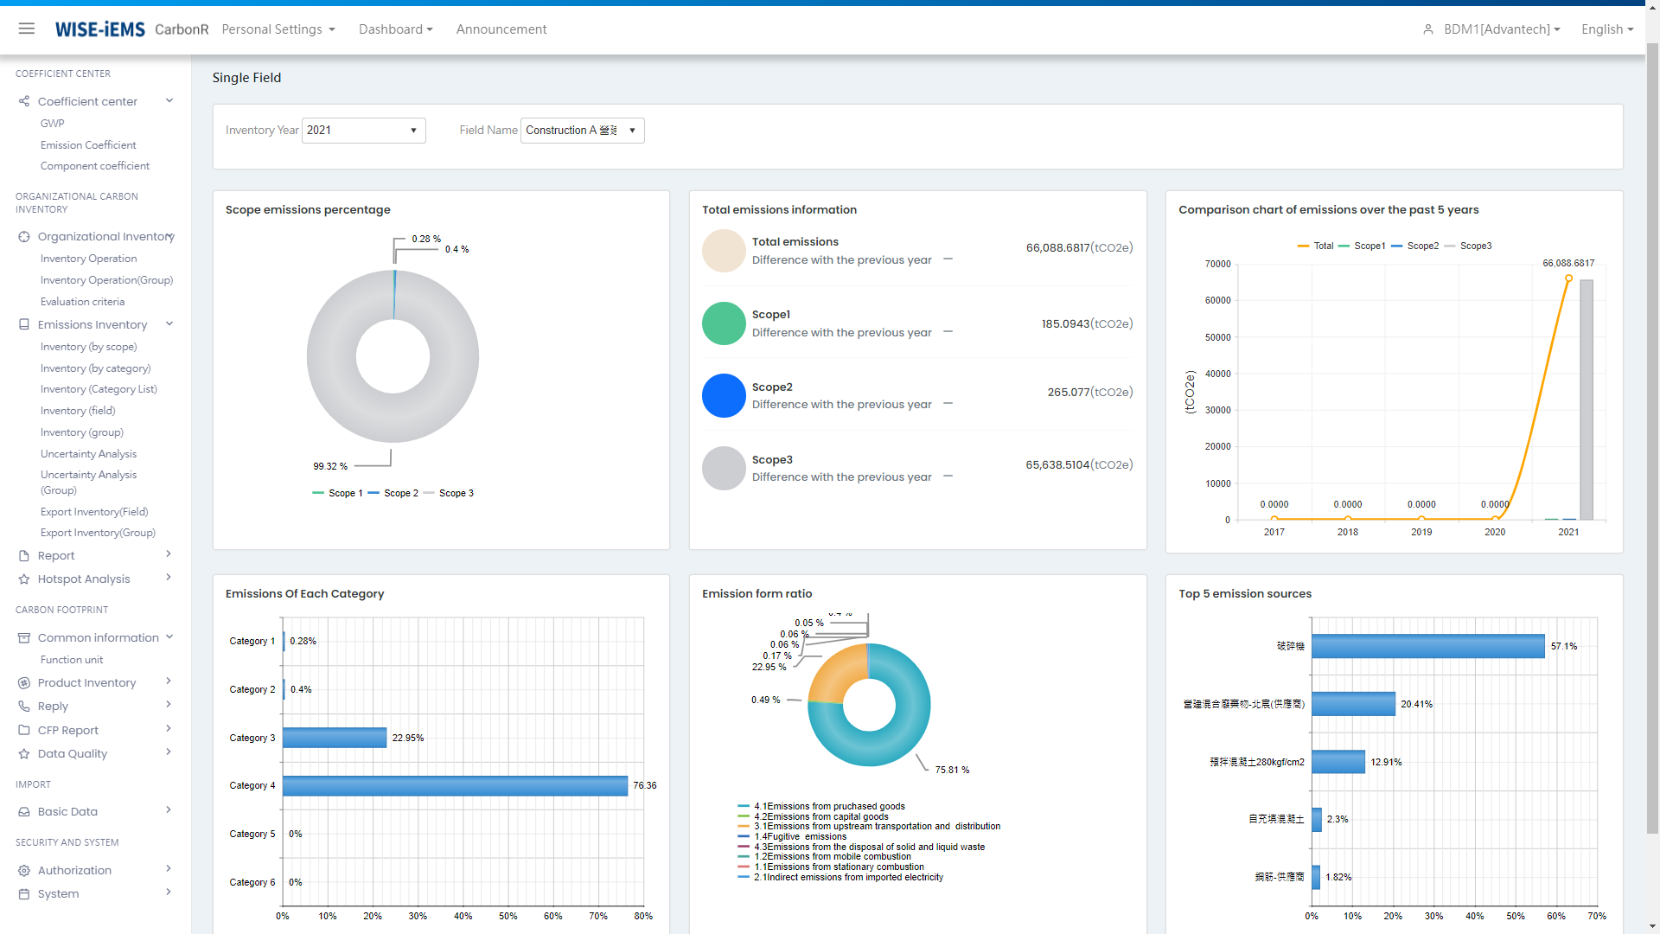This screenshot has width=1660, height=934.
Task: Click the Hotspot Analysis star icon
Action: (x=24, y=579)
